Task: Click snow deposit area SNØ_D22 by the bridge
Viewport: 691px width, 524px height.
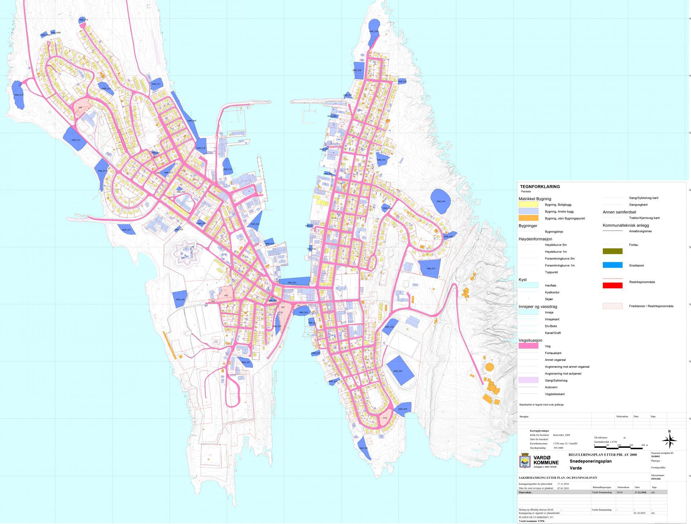Action: pyautogui.click(x=294, y=281)
